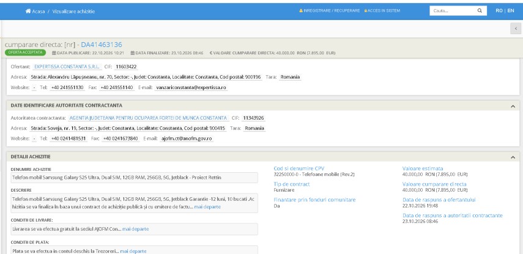523x254 pixels.
Task: Open Agentia Judeteana Pentru Ocuparea Fortei link
Action: [148, 118]
